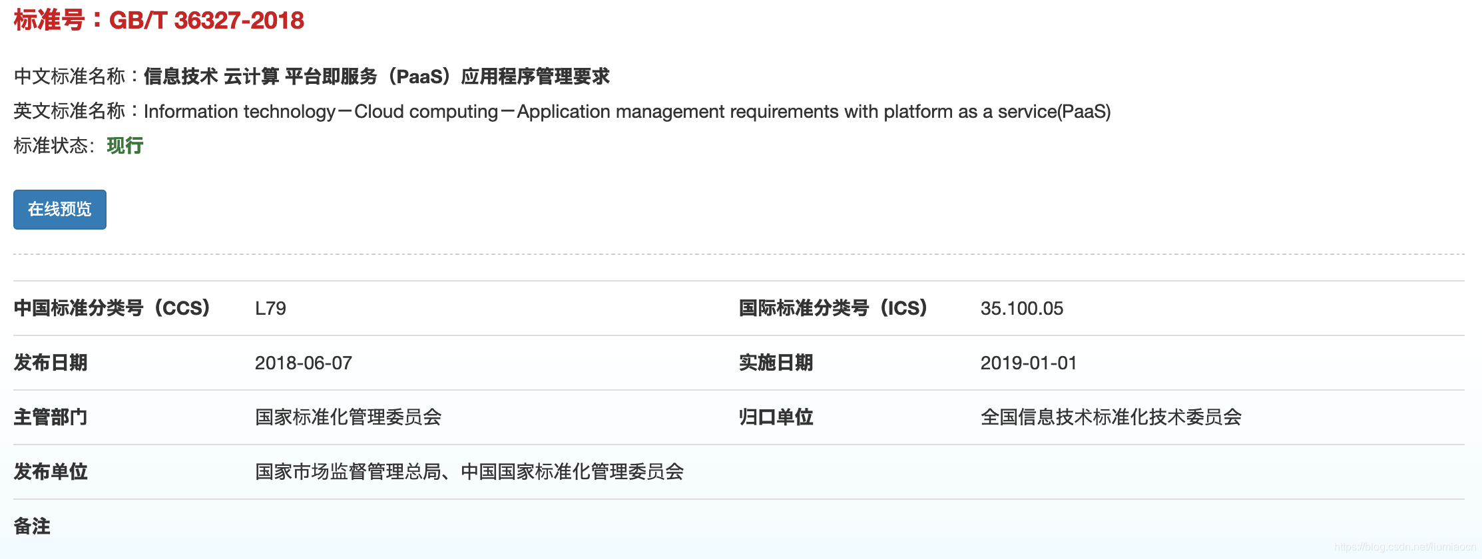The width and height of the screenshot is (1482, 559).
Task: Click the 实施日期 label
Action: 776,363
